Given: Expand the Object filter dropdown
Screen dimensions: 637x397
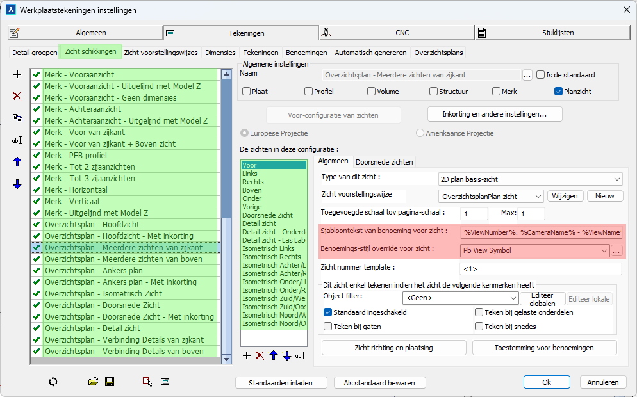Looking at the screenshot, I should point(459,298).
